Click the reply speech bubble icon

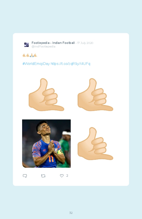[25, 176]
